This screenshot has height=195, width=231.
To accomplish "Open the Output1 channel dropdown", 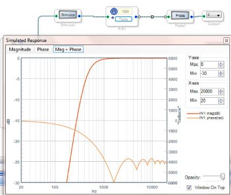I will tap(214, 15).
